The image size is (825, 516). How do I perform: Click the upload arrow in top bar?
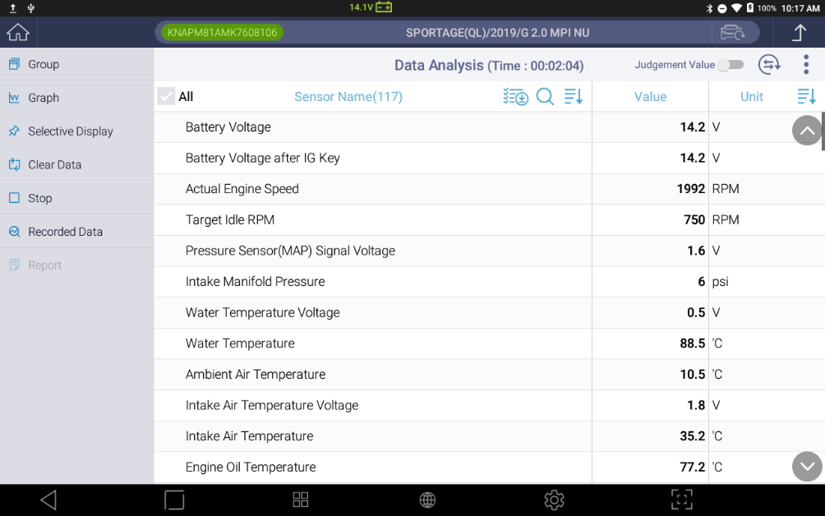[x=800, y=33]
